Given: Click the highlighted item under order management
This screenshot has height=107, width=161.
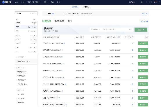Looking at the screenshot, I should (x=26, y=61).
